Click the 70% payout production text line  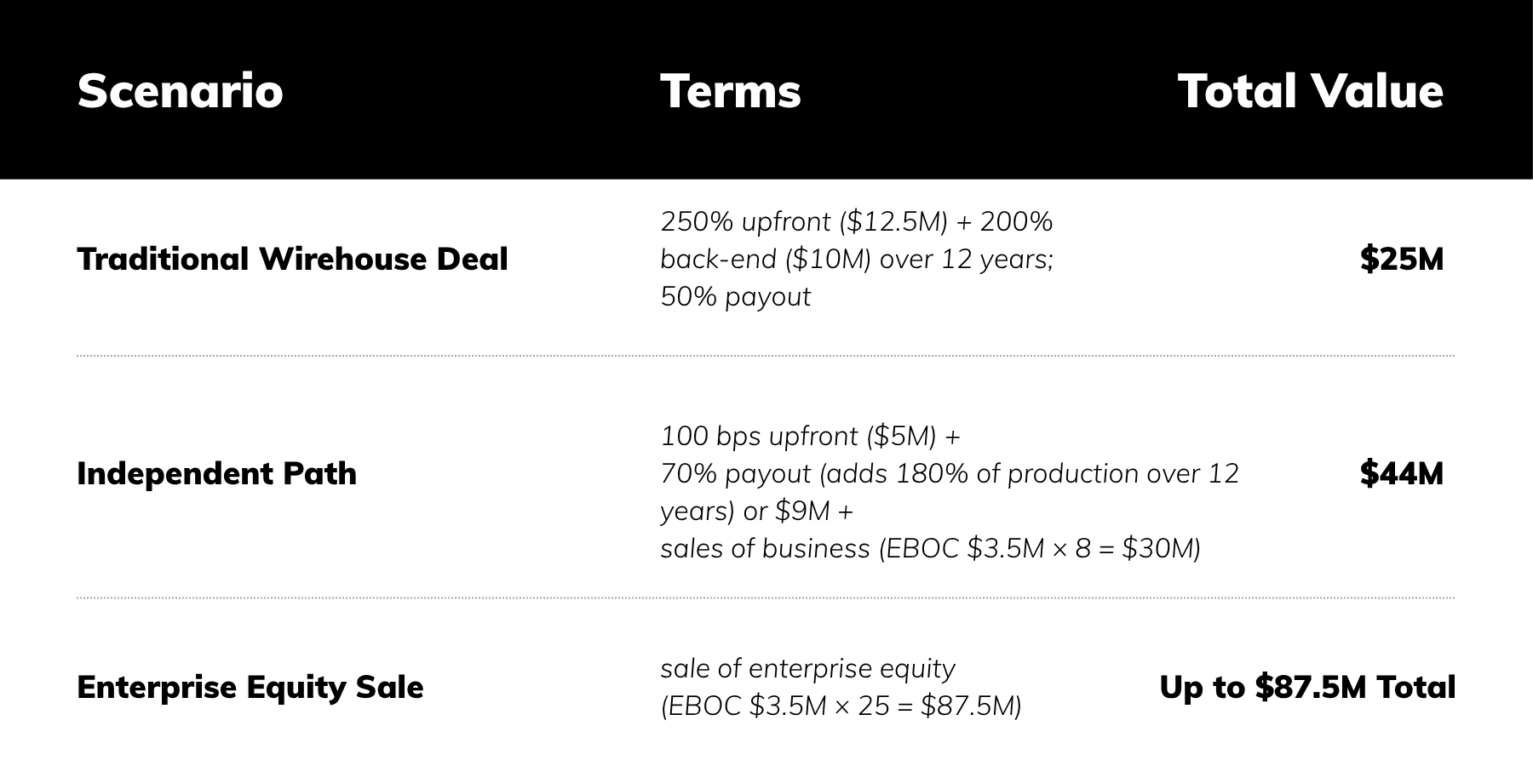point(950,473)
